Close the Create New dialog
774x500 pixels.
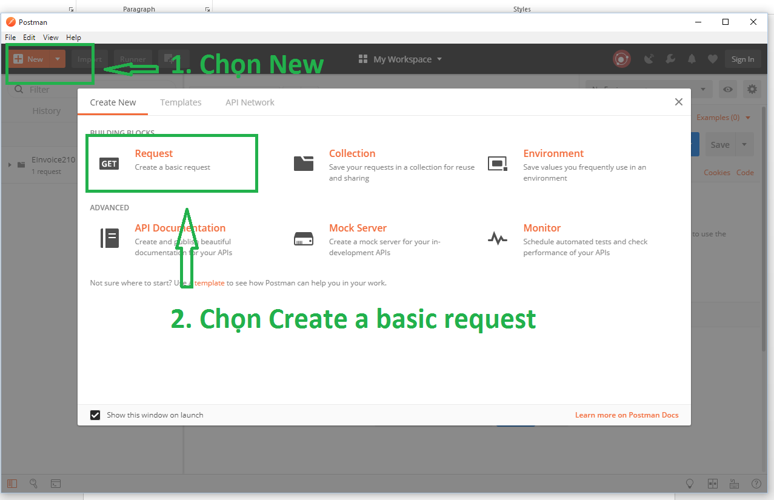[x=679, y=102]
